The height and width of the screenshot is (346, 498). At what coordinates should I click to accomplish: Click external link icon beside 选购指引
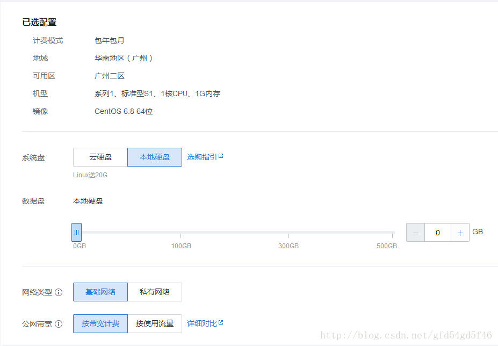221,156
